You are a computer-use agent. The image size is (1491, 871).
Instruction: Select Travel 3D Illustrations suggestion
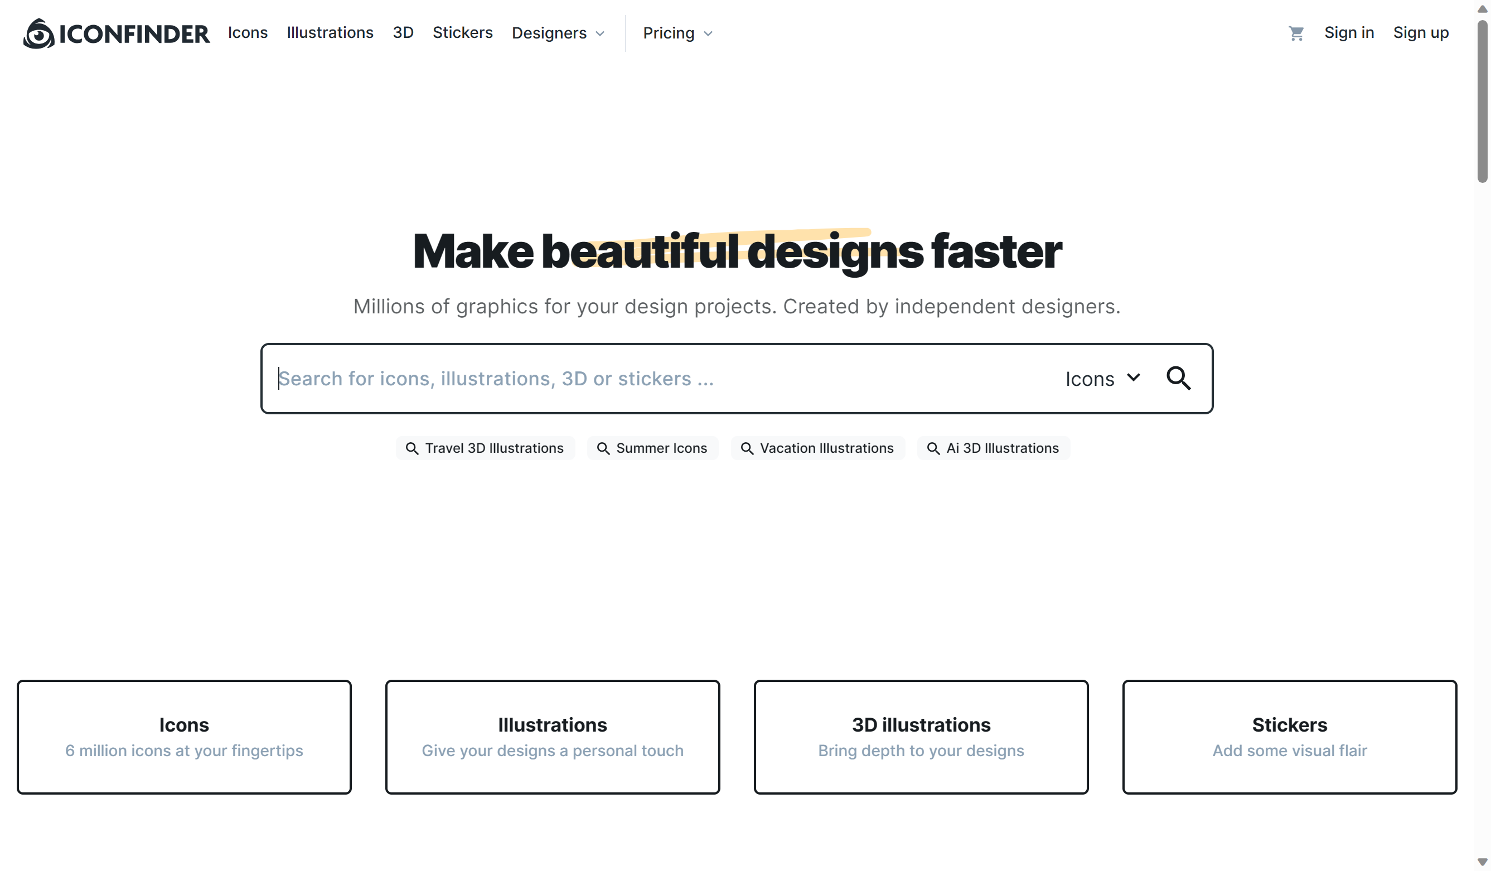click(485, 448)
